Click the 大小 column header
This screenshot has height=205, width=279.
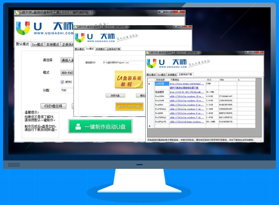tap(212, 80)
